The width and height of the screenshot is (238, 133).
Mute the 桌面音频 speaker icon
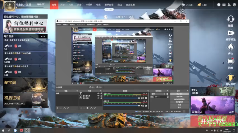142,106
